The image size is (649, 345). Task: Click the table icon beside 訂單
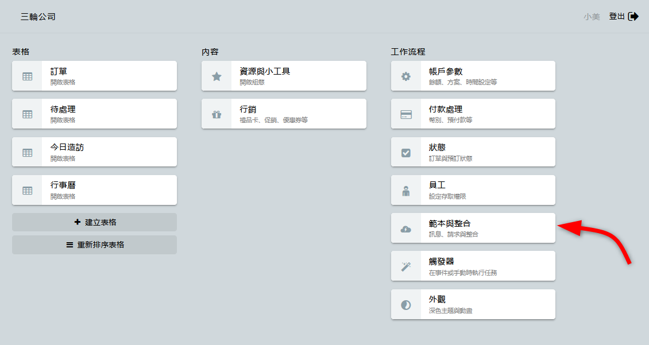(27, 76)
